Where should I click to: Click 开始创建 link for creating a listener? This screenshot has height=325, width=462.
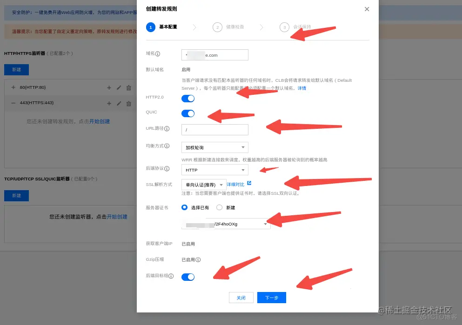[117, 217]
